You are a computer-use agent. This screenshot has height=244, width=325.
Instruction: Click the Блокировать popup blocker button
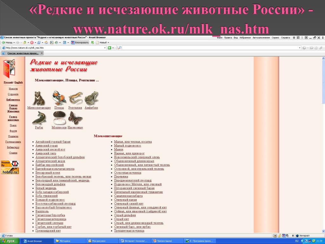[80, 43]
